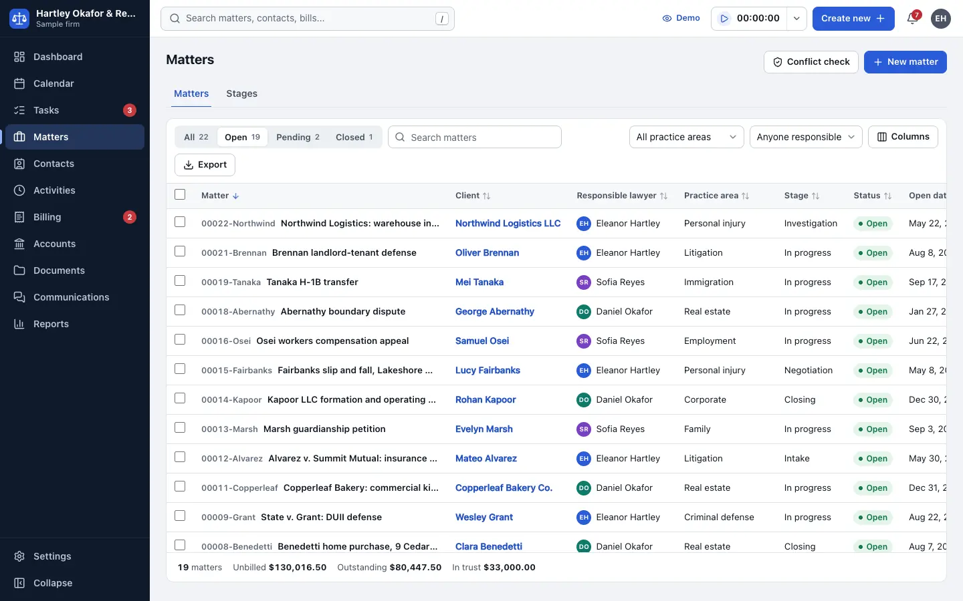This screenshot has width=963, height=601.
Task: Open the Billing document icon
Action: pos(19,217)
